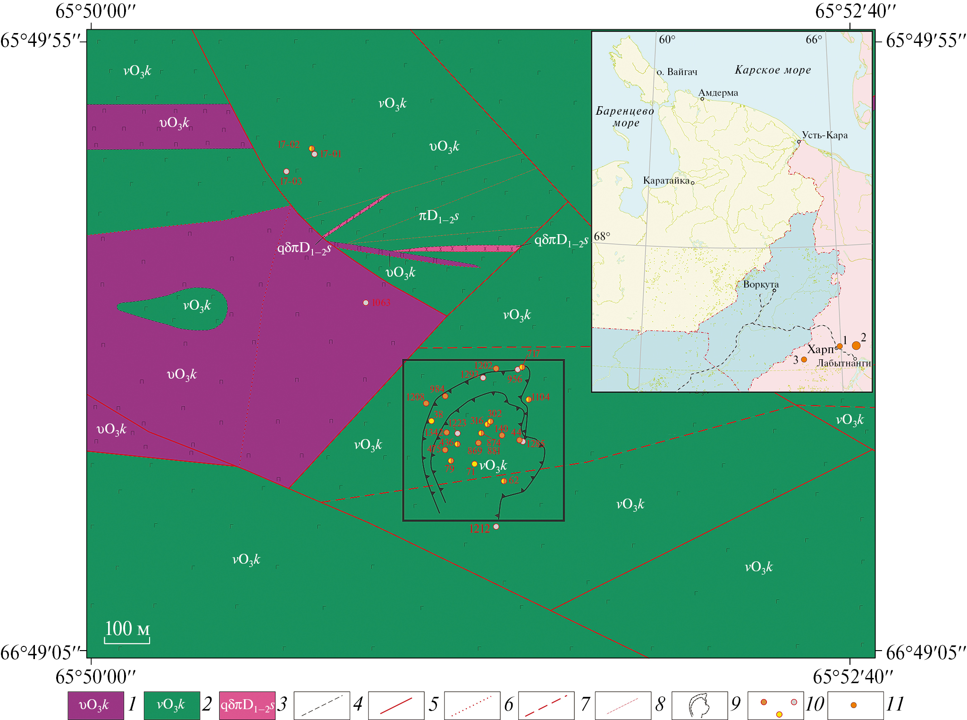Click the large orange locality dot number 2
Viewport: 967px width, 720px height.
point(856,346)
